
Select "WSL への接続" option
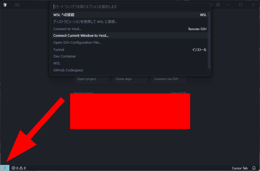coord(130,15)
